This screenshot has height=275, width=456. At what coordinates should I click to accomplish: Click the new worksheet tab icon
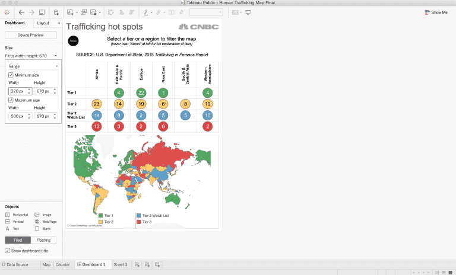(137, 264)
